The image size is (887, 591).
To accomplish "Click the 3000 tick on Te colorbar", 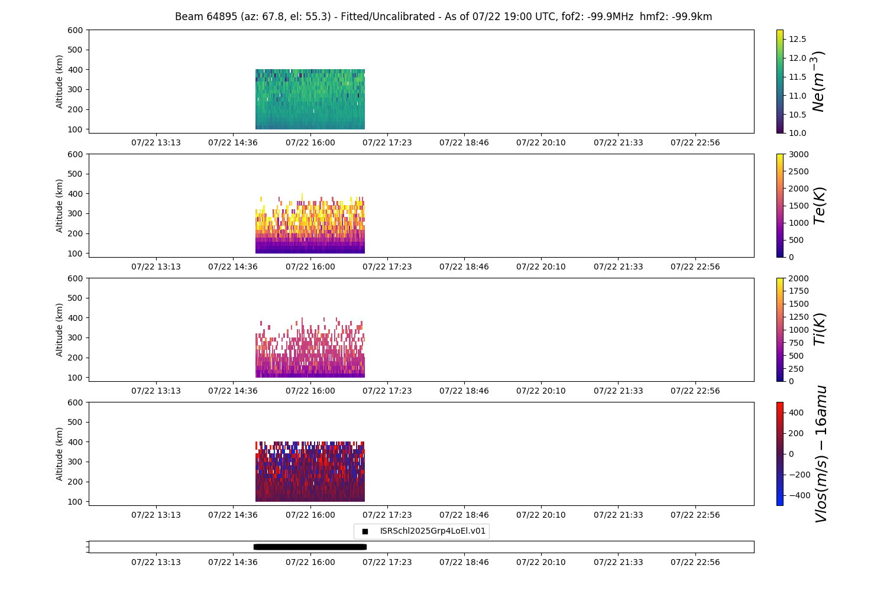I will tap(797, 155).
